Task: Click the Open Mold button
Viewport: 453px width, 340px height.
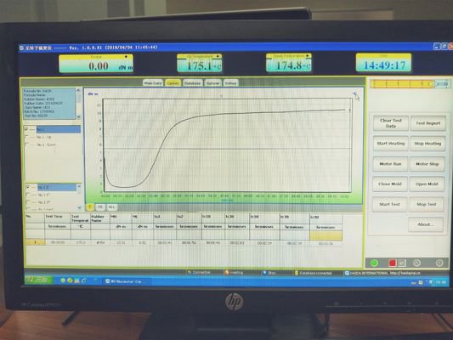Action: pyautogui.click(x=427, y=184)
